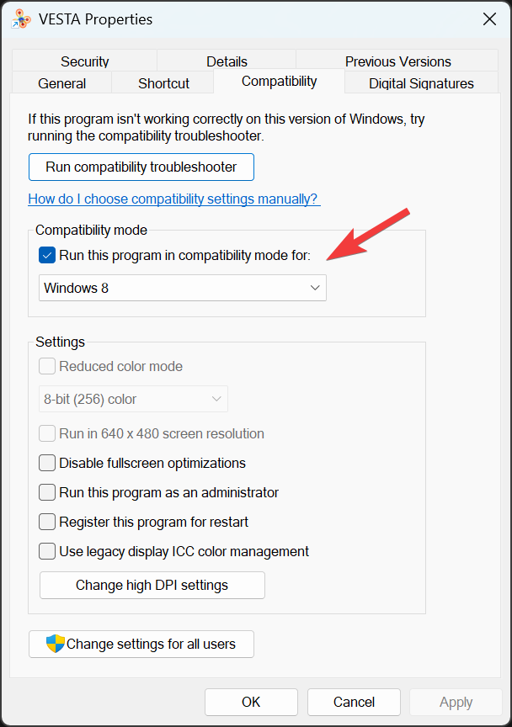Apply the compatibility changes
This screenshot has width=512, height=727.
point(456,702)
